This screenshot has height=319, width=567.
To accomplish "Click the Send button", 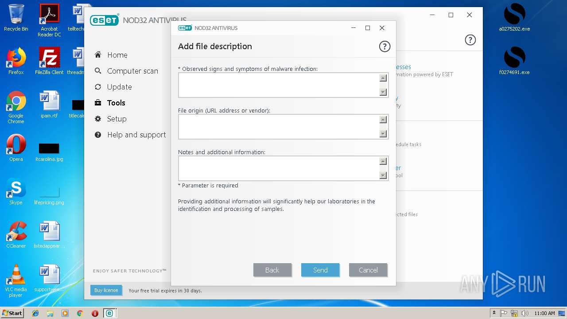I will 320,270.
